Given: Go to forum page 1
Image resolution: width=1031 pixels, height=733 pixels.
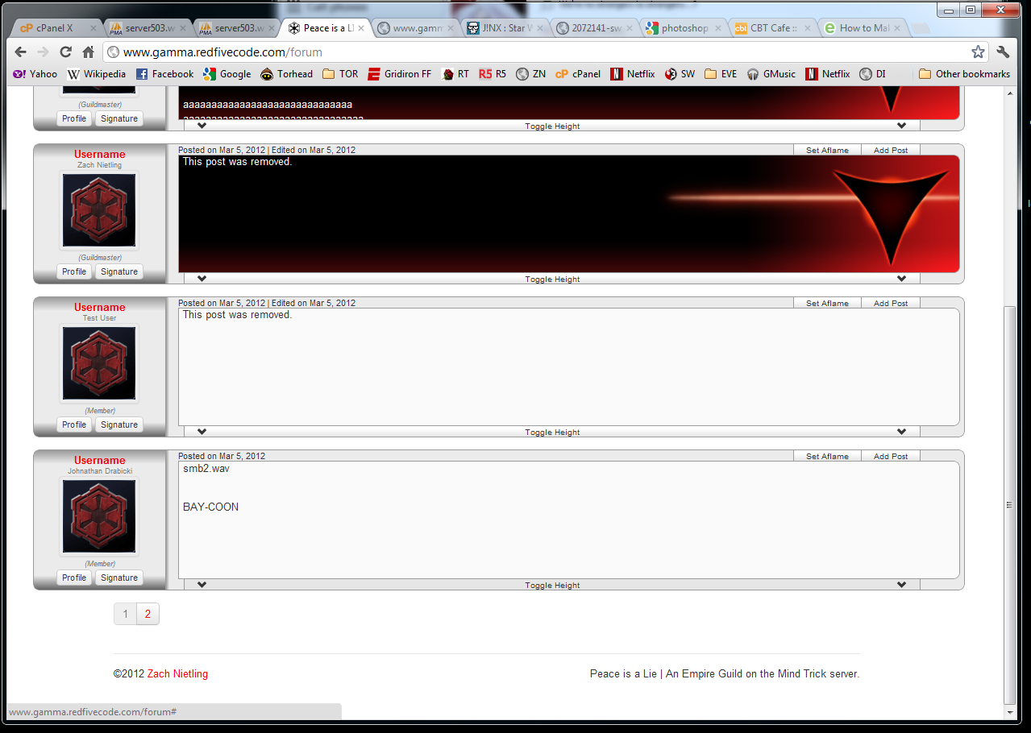Looking at the screenshot, I should click(125, 614).
